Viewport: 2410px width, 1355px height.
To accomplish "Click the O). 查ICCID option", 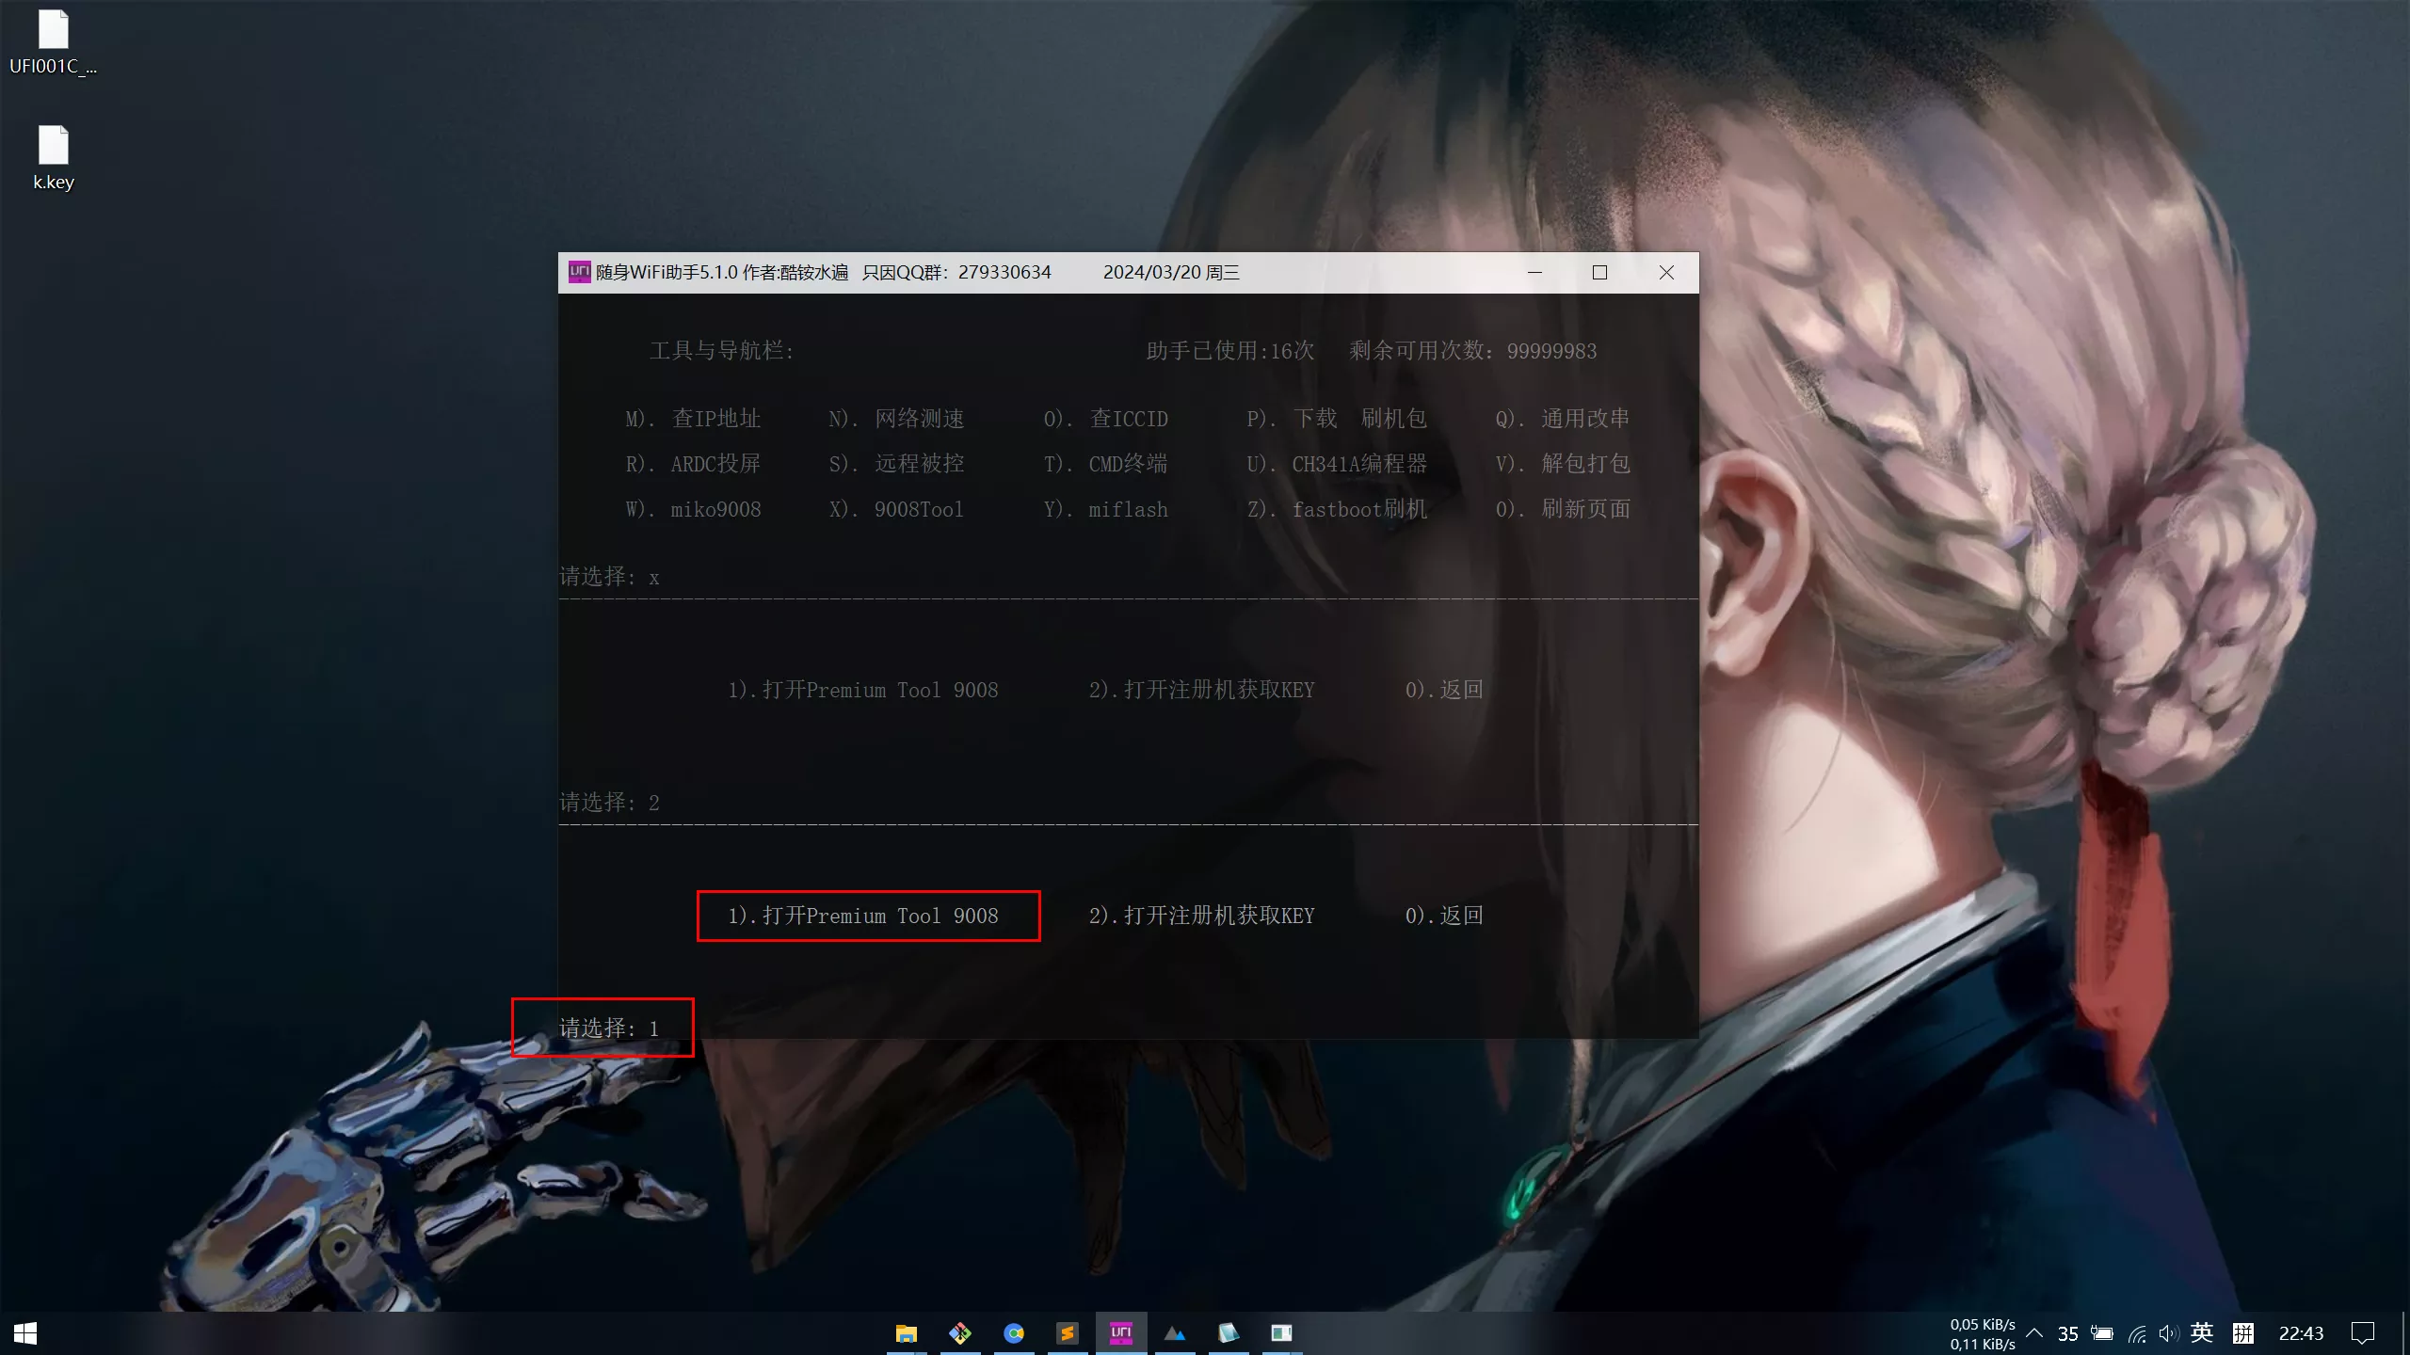I will 1105,419.
